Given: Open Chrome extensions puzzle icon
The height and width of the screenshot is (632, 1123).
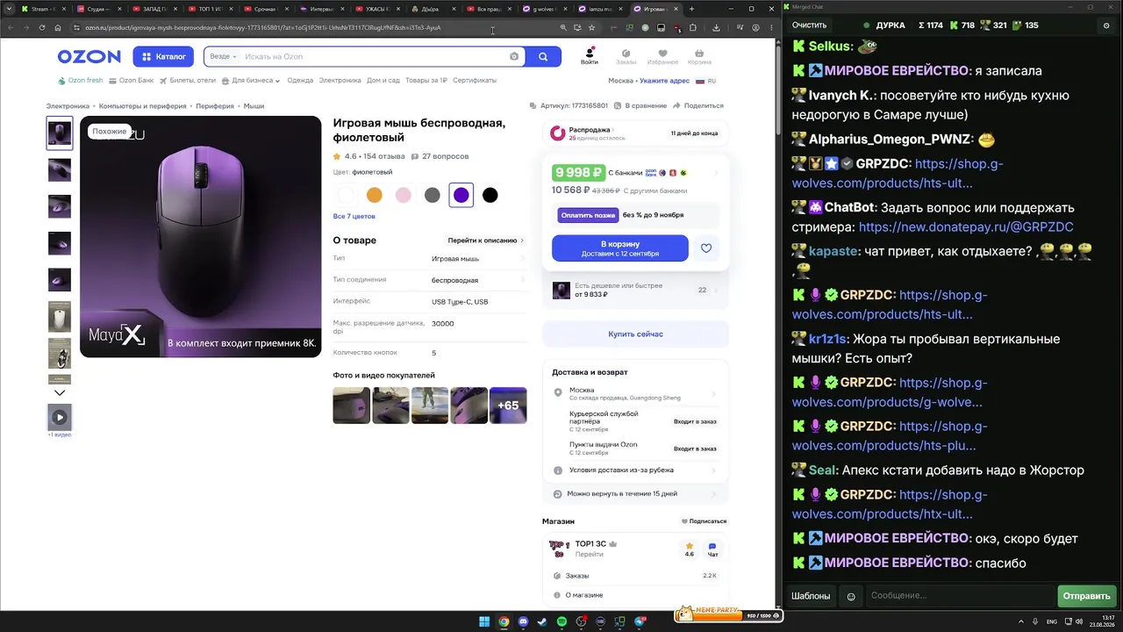Looking at the screenshot, I should click(693, 27).
